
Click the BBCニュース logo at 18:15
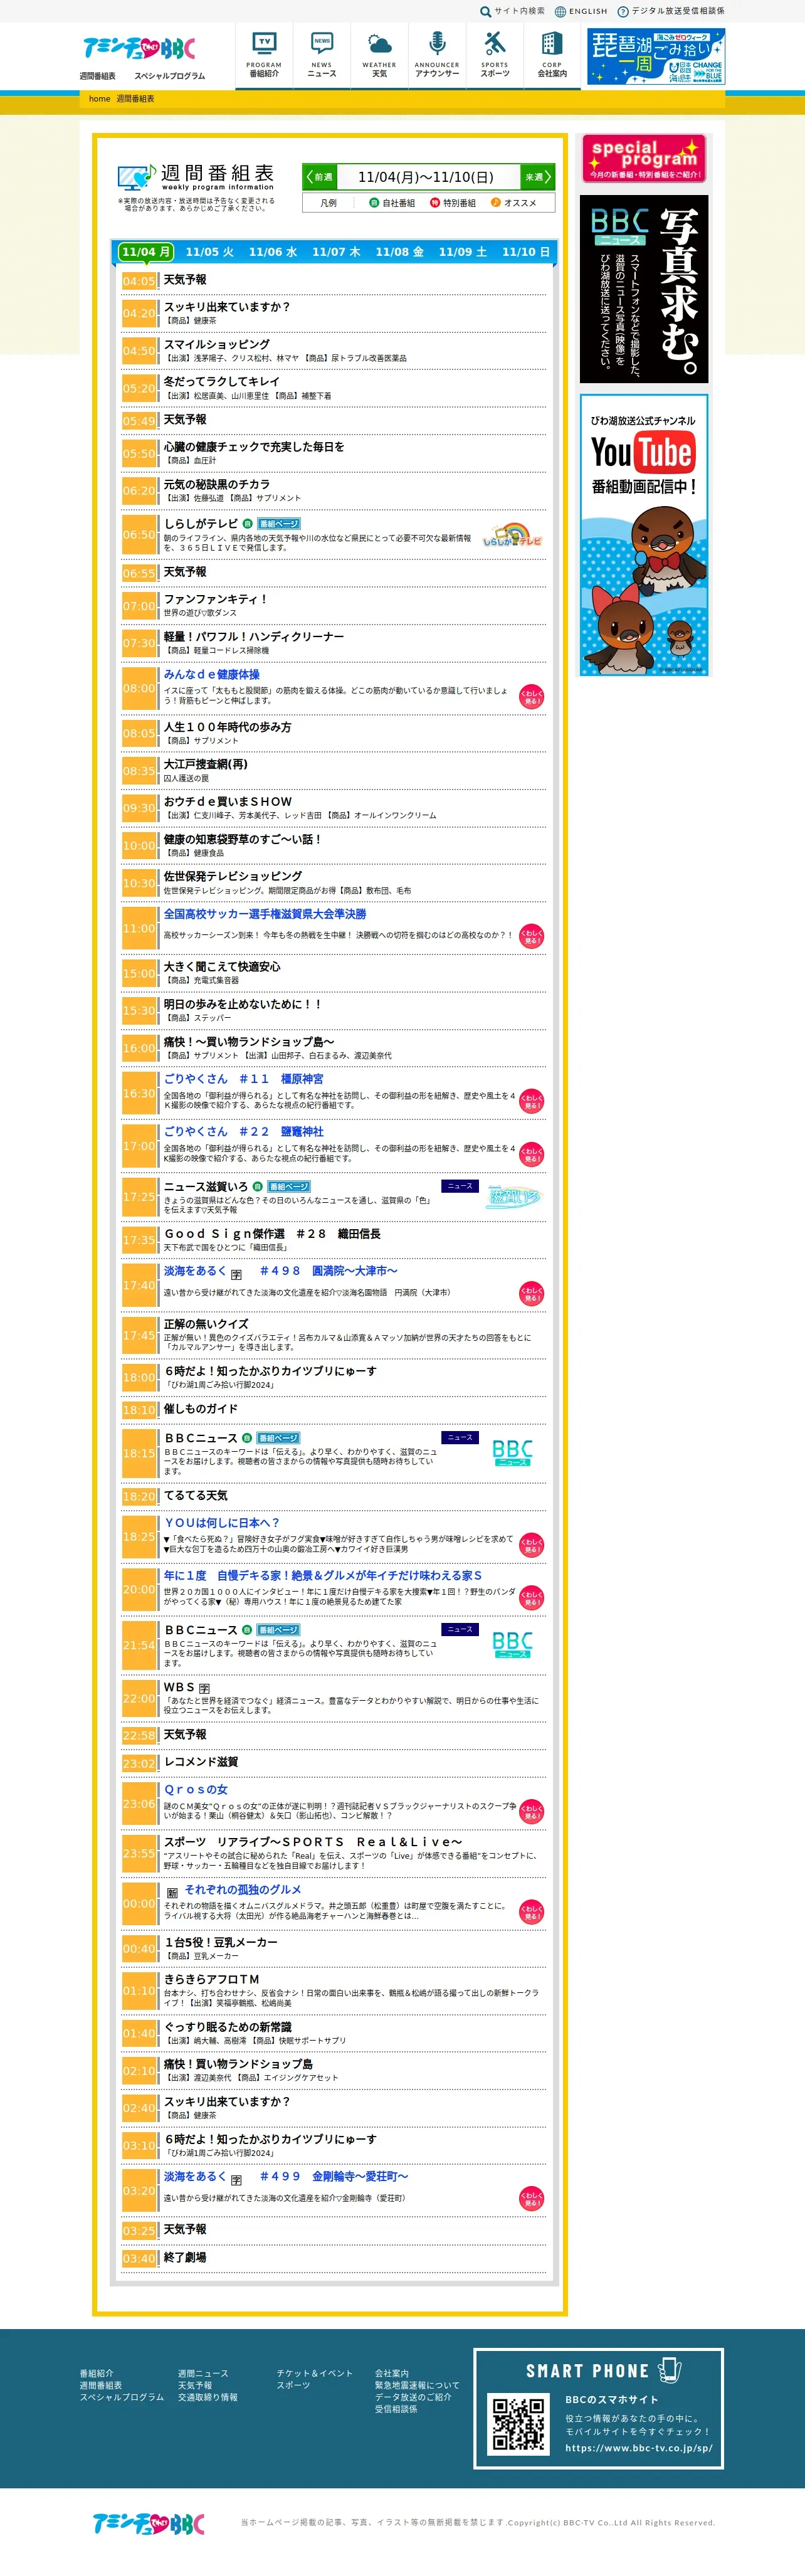click(512, 1452)
